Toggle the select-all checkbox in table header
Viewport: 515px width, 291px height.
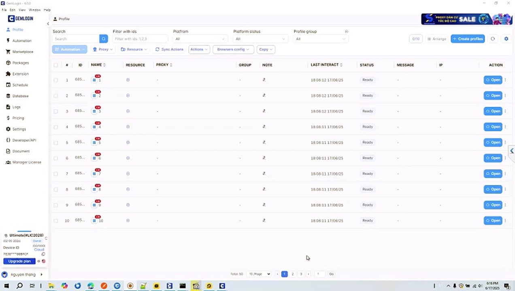[x=56, y=65]
